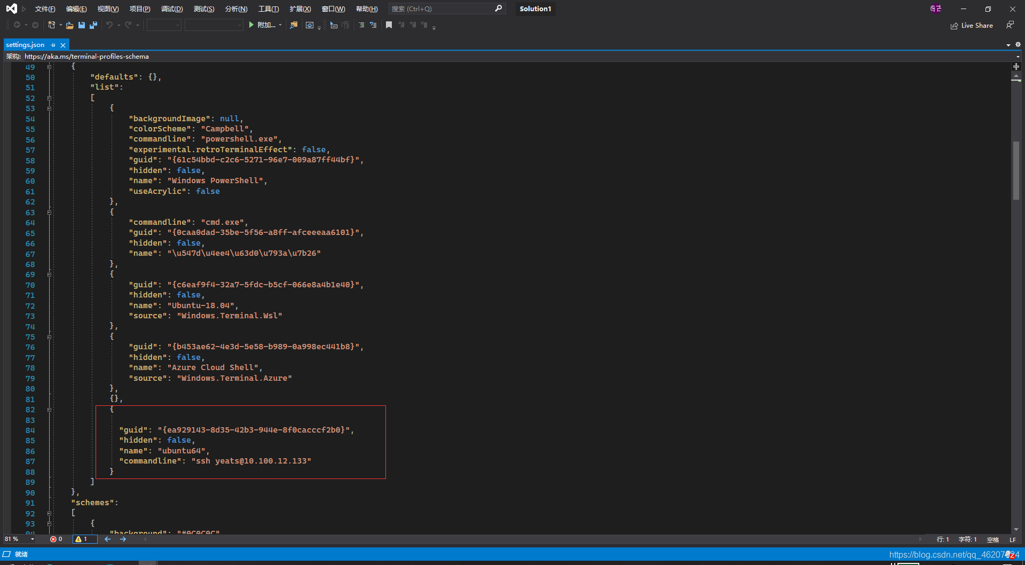Open the schema URL dropdown
Screen dimensions: 1025x565
pos(1018,57)
